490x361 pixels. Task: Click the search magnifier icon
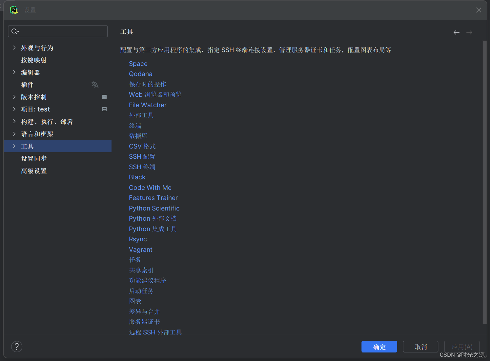click(15, 31)
